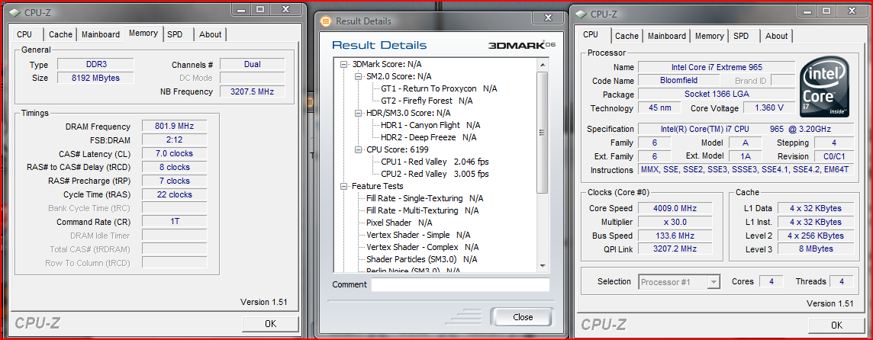
Task: Switch to SPD tab in right CPU-Z window
Action: pyautogui.click(x=741, y=36)
